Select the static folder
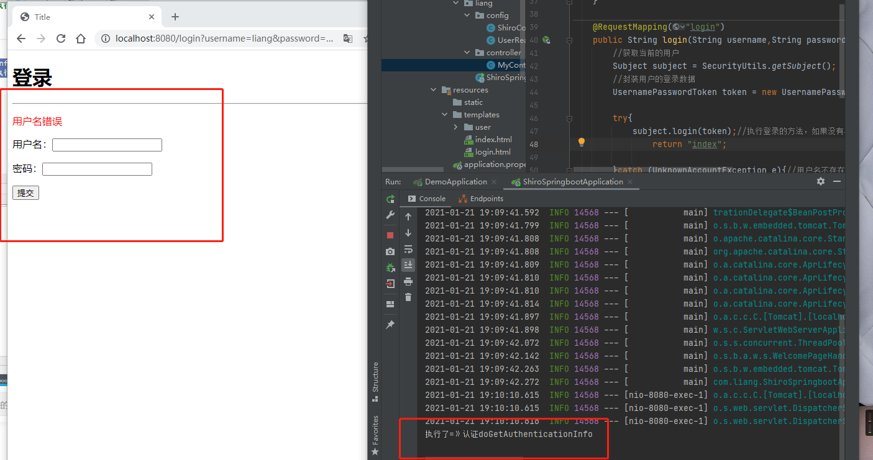 [x=468, y=102]
